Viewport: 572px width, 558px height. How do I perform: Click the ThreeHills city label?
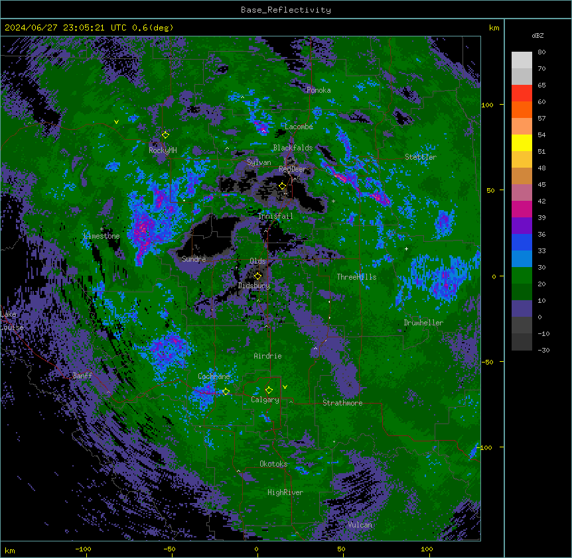(356, 277)
